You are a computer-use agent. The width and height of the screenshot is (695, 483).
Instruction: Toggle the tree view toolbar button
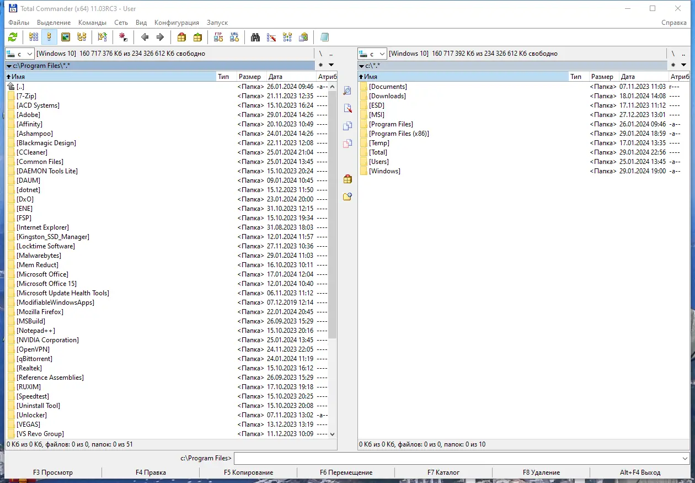click(82, 37)
